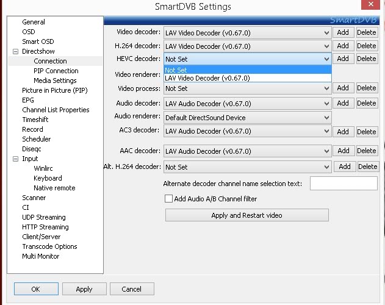
Task: Collapse the Directshow tree node
Action: [15, 52]
